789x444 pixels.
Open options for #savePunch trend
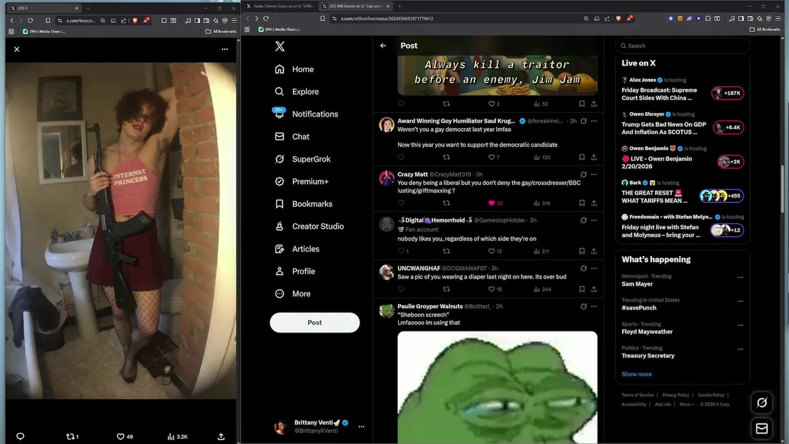click(740, 302)
